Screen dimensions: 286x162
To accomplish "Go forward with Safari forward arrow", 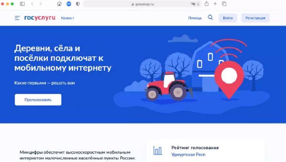I will (x=40, y=4).
